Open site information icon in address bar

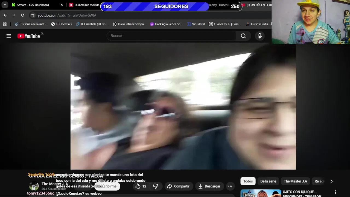(33, 15)
